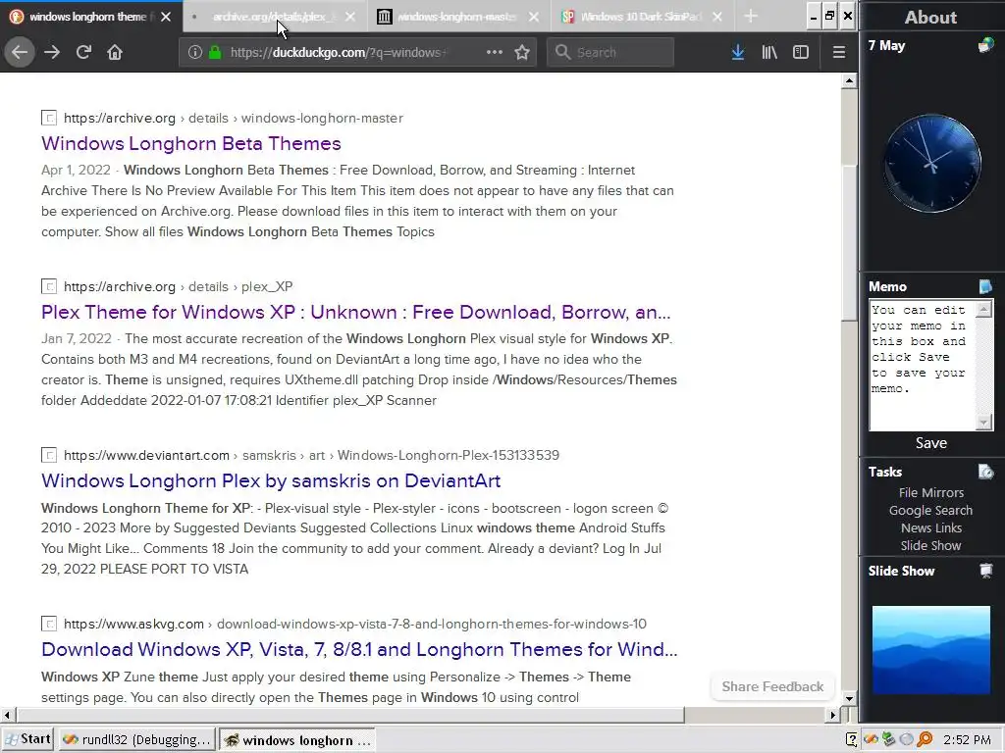This screenshot has height=753, width=1005.
Task: Click the icon beside the 7 May date
Action: [x=985, y=45]
